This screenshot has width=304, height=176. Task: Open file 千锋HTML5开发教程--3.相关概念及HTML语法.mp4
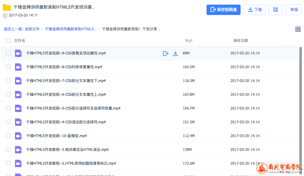(67, 149)
